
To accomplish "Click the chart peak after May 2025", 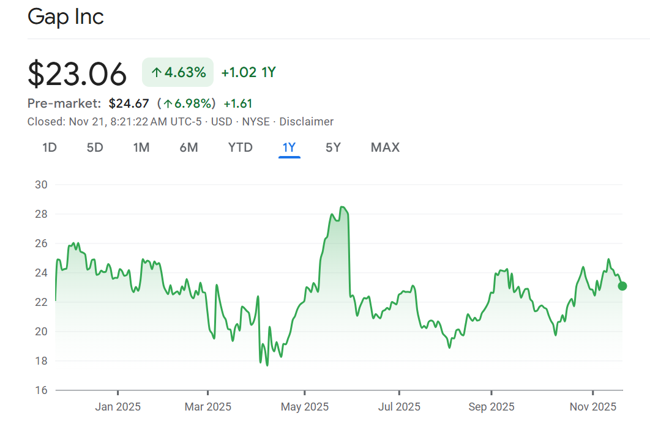I will [x=343, y=207].
